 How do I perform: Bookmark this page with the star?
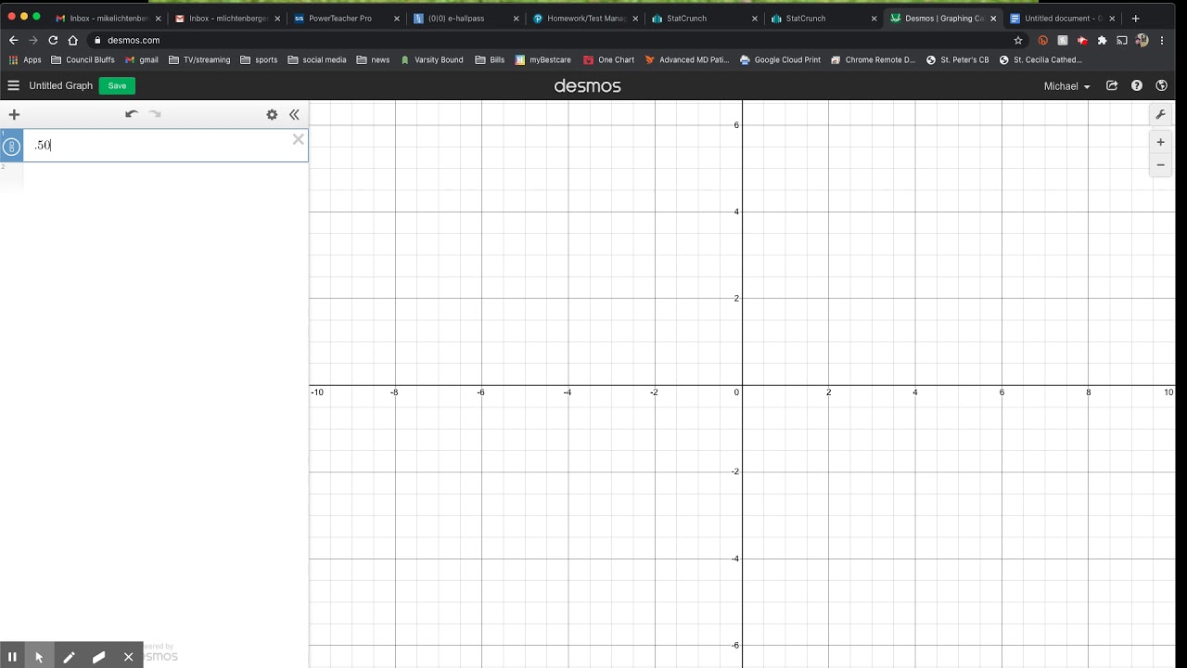click(x=1018, y=40)
